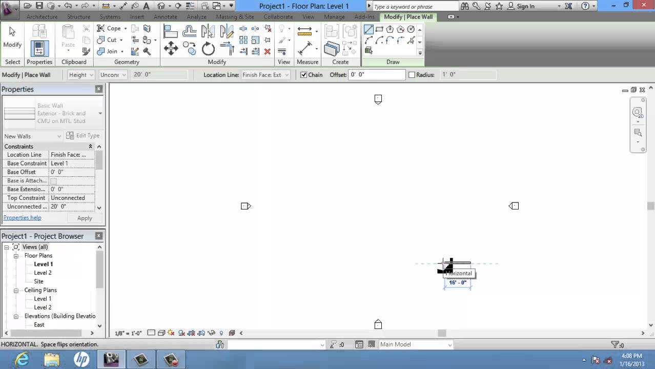This screenshot has width=655, height=369.
Task: Collapse the Constraints section in Properties
Action: [x=90, y=147]
